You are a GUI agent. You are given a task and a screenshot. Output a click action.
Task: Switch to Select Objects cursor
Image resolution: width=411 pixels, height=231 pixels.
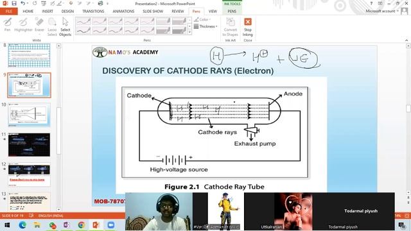pyautogui.click(x=66, y=27)
